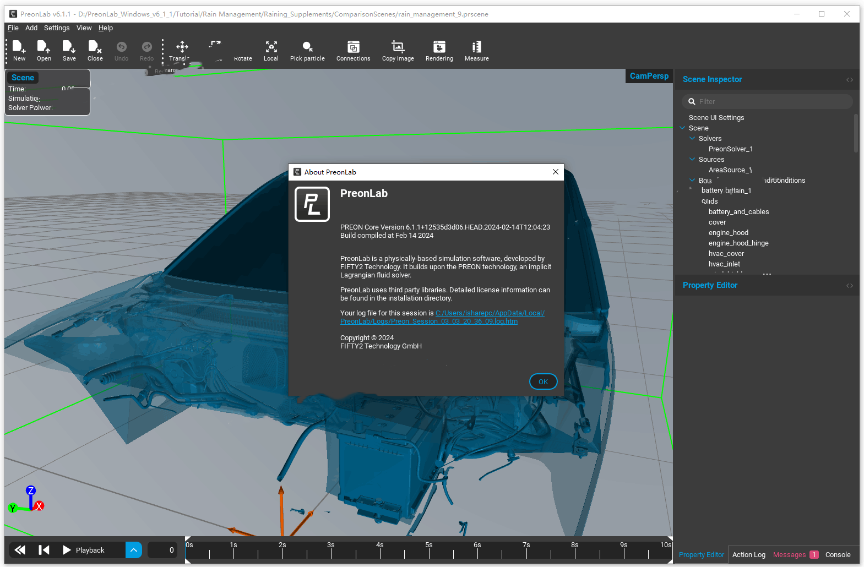Open Rendering settings from toolbar
The image size is (864, 567).
(439, 51)
